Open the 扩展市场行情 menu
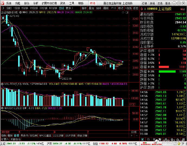The width and height of the screenshot is (187, 146). [49, 3]
